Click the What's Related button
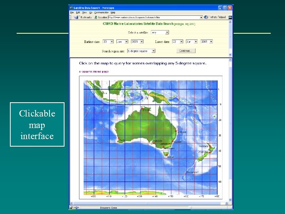Image resolution: width=285 pixels, height=214 pixels. point(218,17)
